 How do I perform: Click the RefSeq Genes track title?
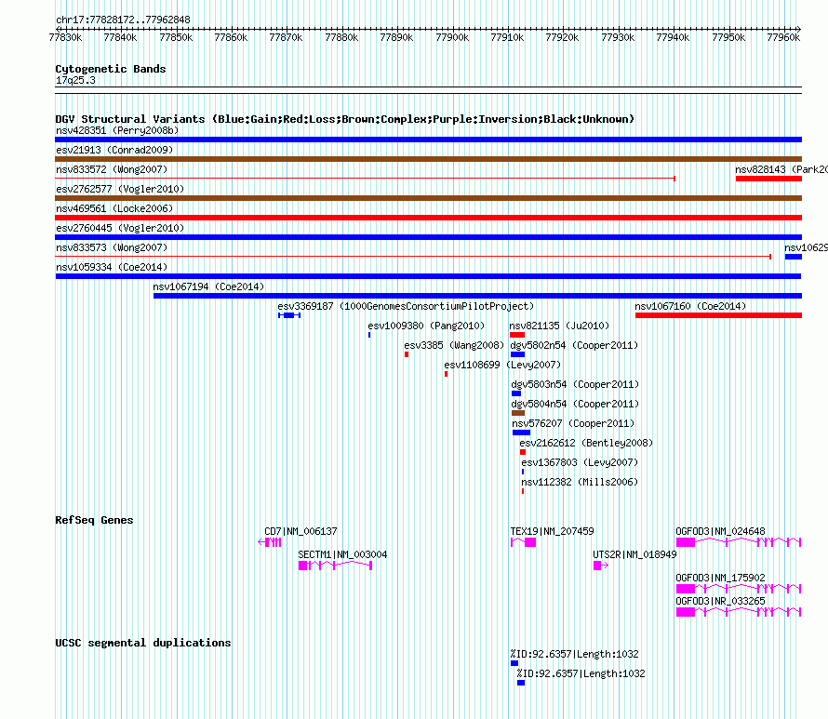94,520
